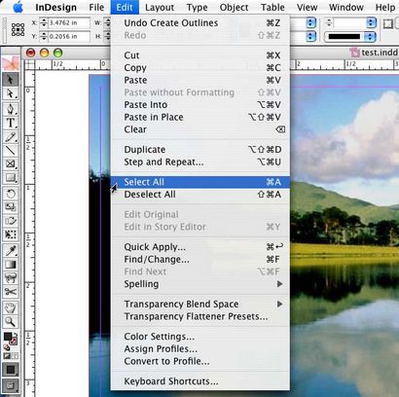Select the Shear tool
The width and height of the screenshot is (399, 397).
11,221
